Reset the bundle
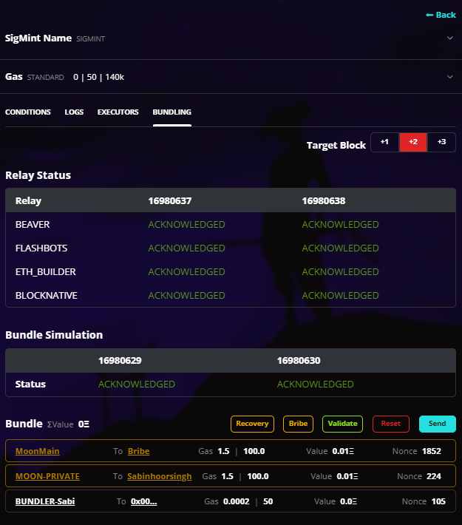 (390, 424)
